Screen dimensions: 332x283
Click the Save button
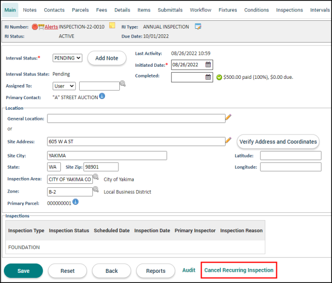click(23, 271)
